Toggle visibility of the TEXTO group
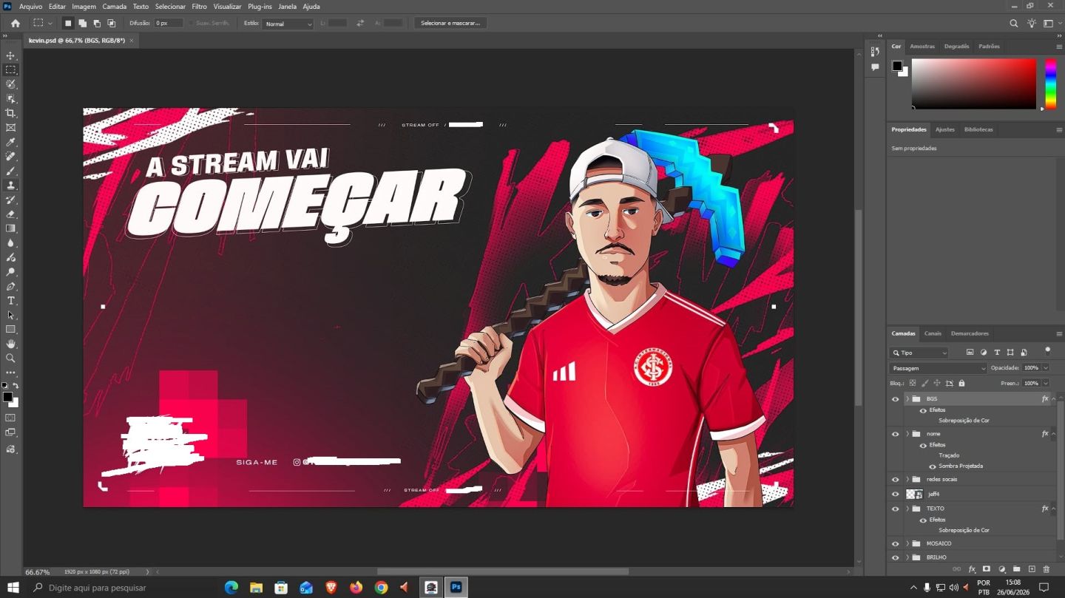This screenshot has width=1065, height=598. [x=895, y=509]
